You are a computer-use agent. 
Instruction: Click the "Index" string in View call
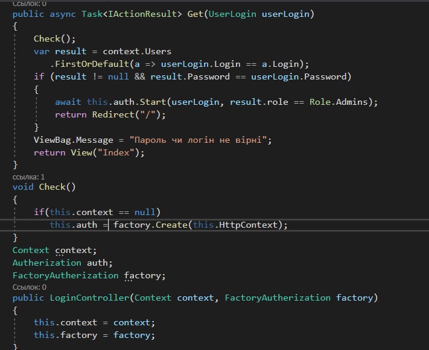coord(116,152)
